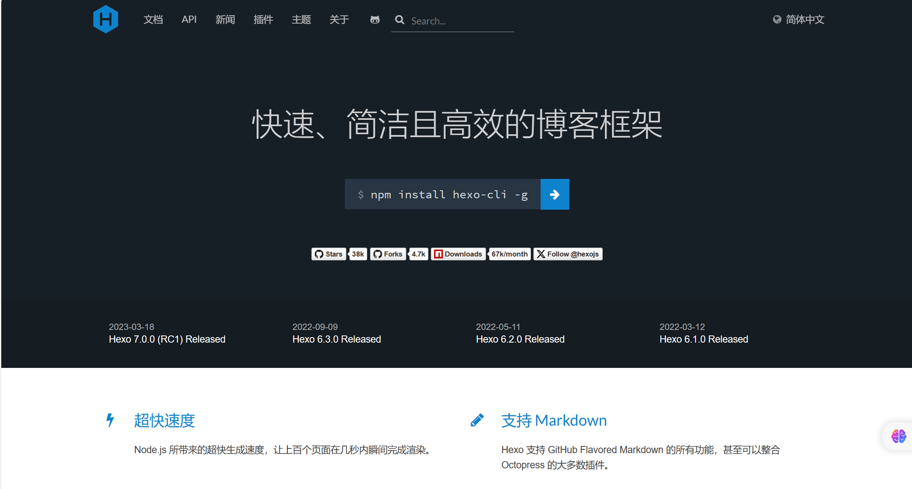Screen dimensions: 912x489
Task: Click the 超快速度 heading
Action: pos(165,421)
